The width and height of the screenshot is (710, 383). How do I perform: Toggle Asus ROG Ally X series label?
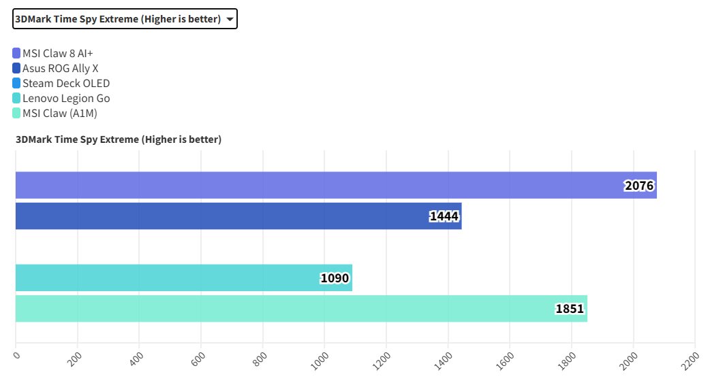coord(60,68)
